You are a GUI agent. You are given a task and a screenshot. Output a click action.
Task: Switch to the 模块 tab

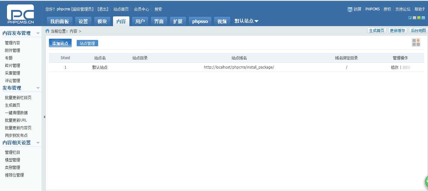102,21
